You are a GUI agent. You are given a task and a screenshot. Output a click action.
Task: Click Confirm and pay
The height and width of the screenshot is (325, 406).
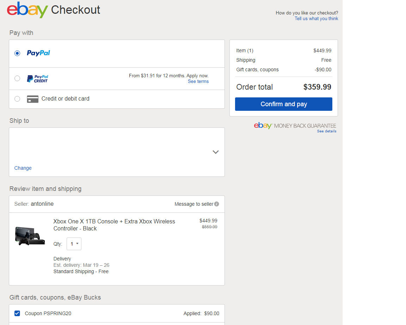(283, 104)
